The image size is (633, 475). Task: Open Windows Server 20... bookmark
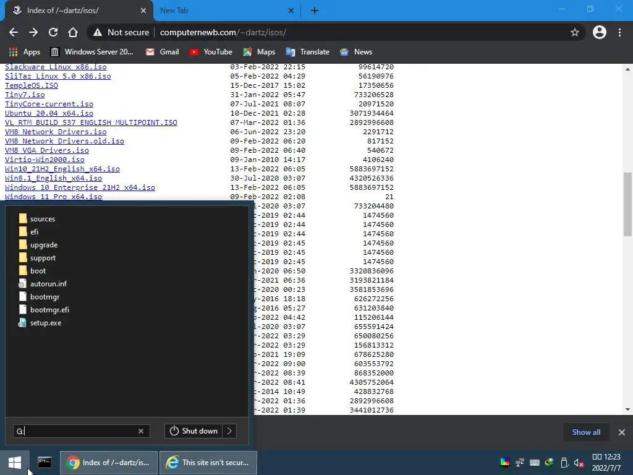click(x=91, y=52)
